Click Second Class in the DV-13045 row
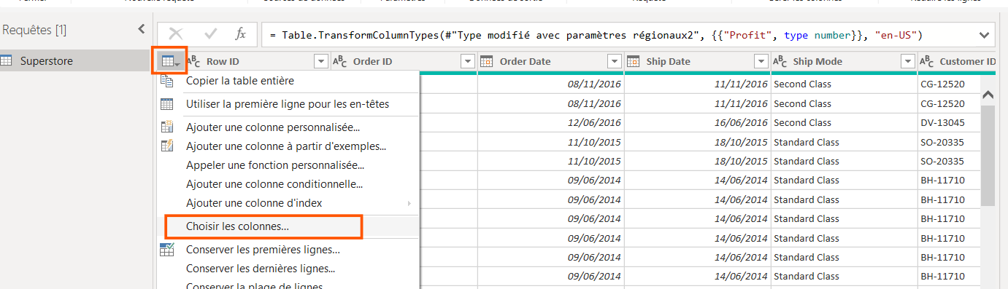Screen dimensions: 1008x289 [x=844, y=122]
